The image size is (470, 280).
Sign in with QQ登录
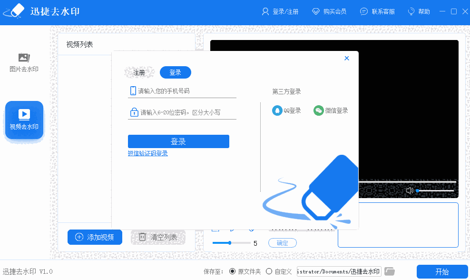click(286, 110)
